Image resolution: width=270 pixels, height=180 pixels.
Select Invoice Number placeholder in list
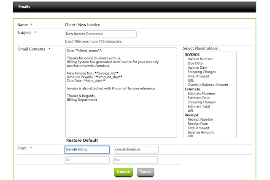click(200, 59)
